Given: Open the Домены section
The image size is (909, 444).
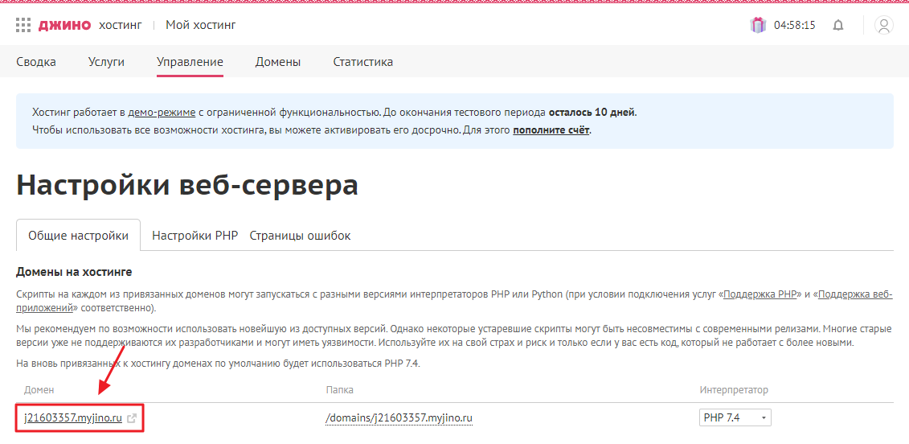Looking at the screenshot, I should (x=278, y=62).
